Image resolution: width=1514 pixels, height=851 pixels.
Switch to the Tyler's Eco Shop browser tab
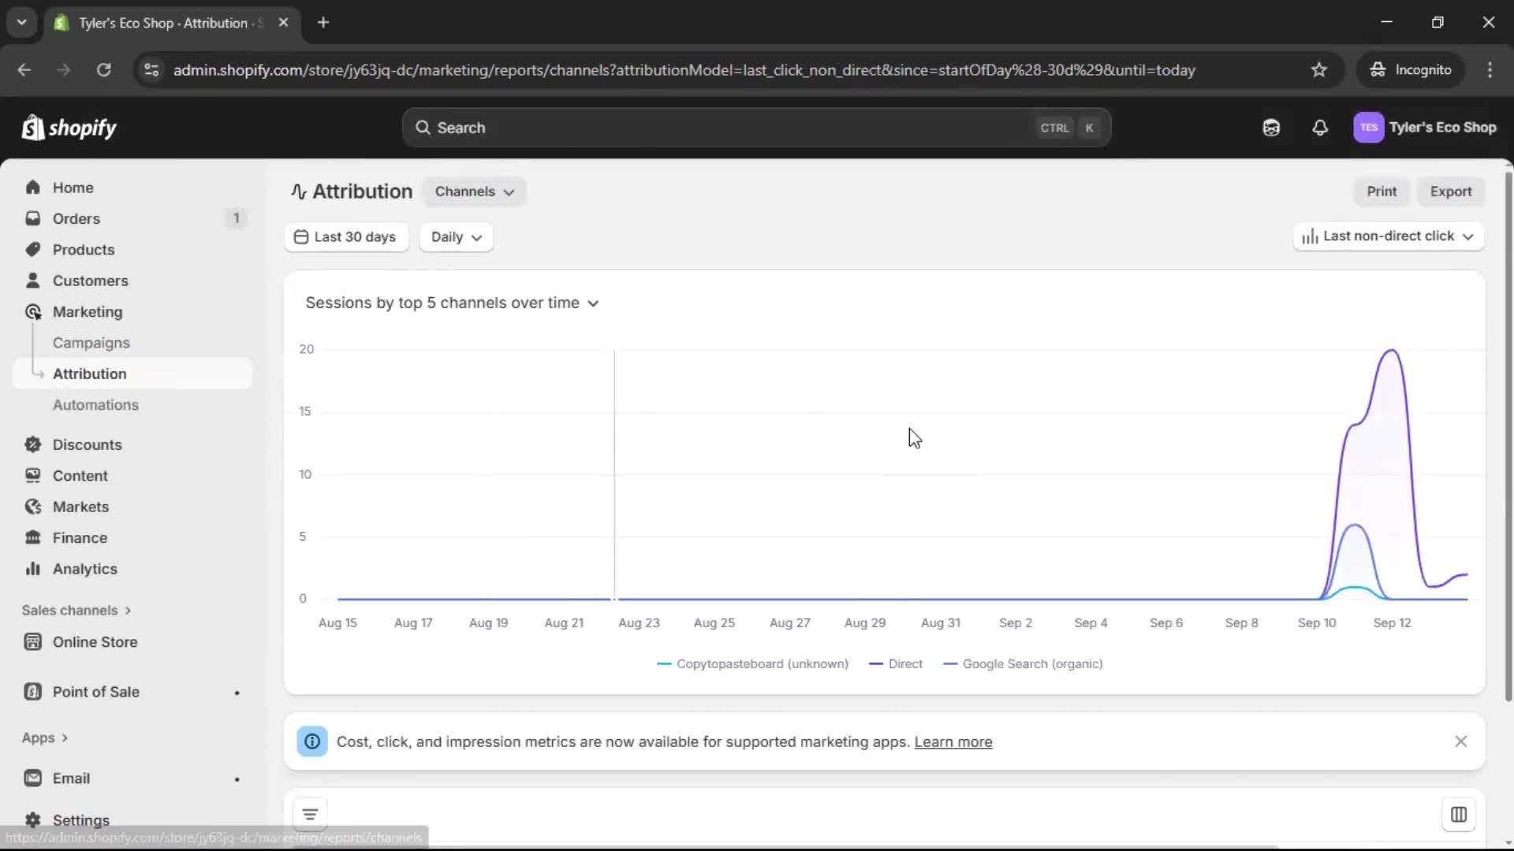point(158,23)
